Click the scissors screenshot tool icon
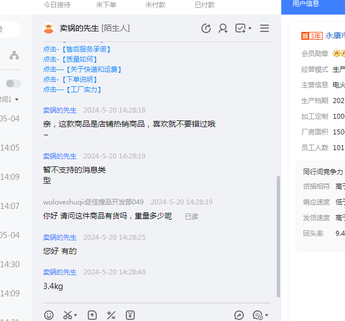The image size is (345, 321). [x=68, y=315]
